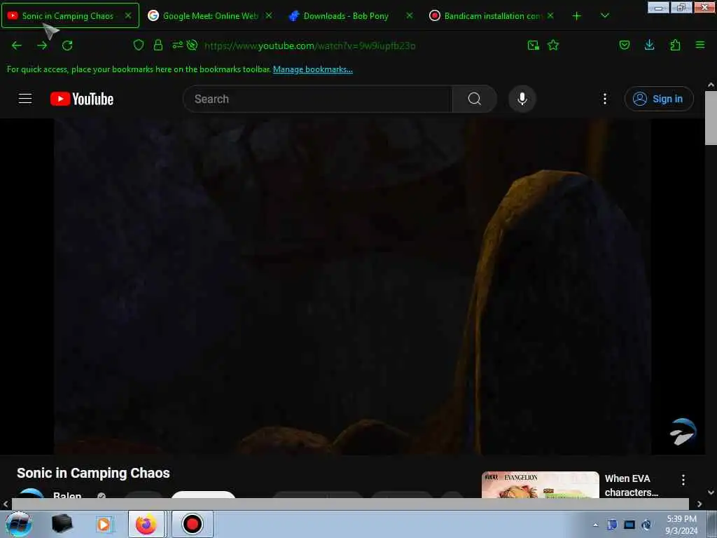View site security padlock info
The width and height of the screenshot is (717, 538).
click(x=158, y=45)
